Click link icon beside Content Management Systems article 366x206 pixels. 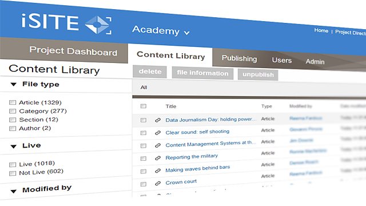158,145
